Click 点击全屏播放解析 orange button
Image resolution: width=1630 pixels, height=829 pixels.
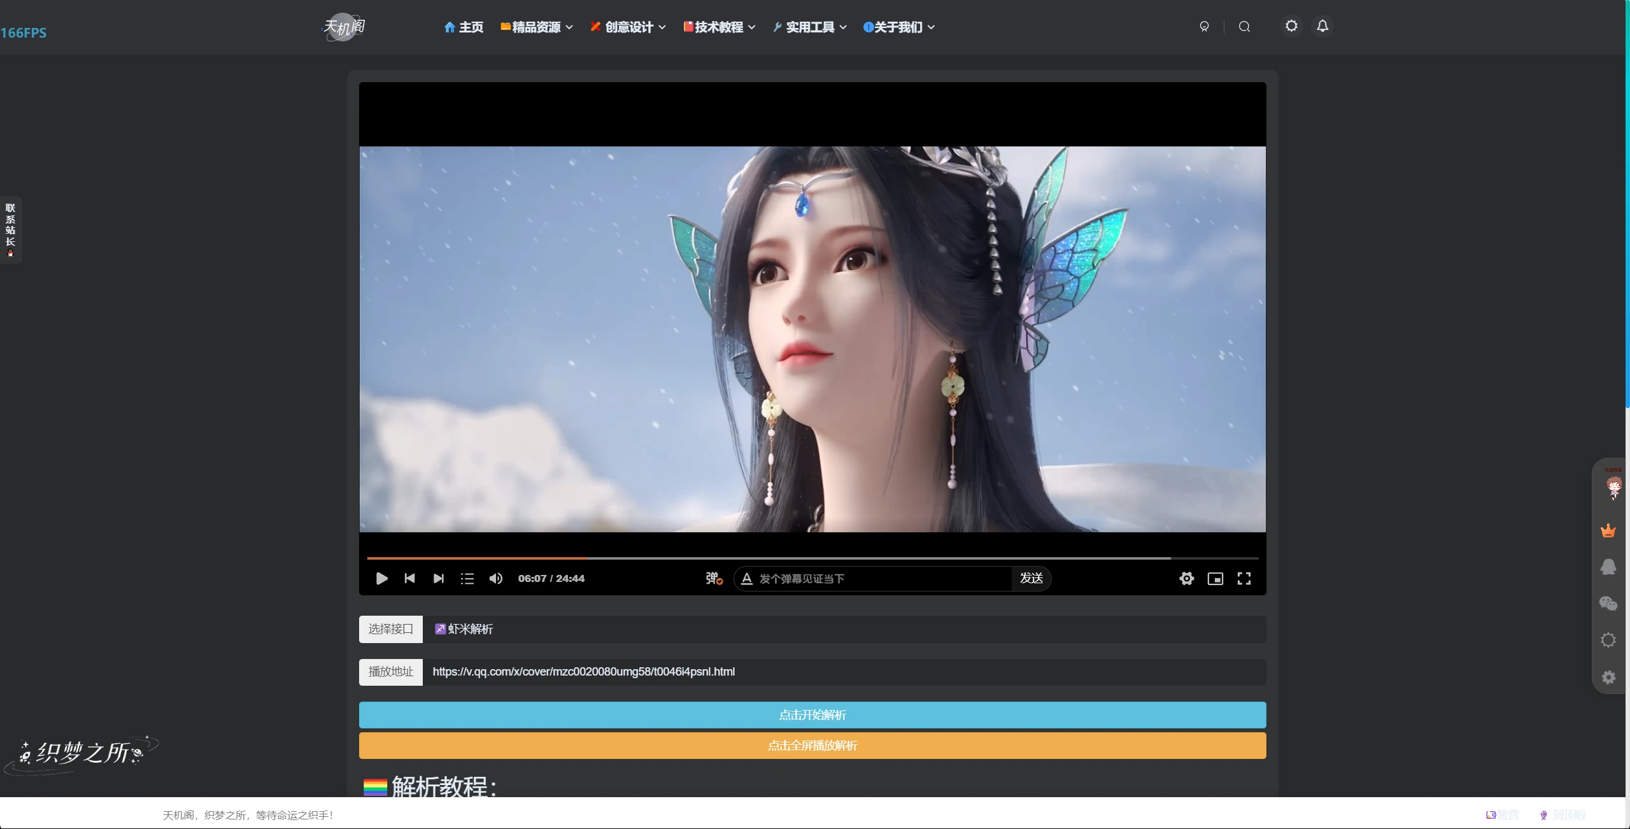tap(812, 746)
